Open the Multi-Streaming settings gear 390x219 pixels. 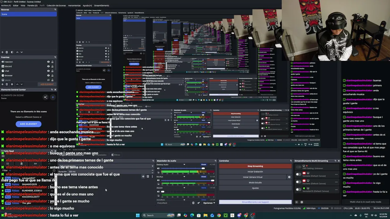click(302, 202)
